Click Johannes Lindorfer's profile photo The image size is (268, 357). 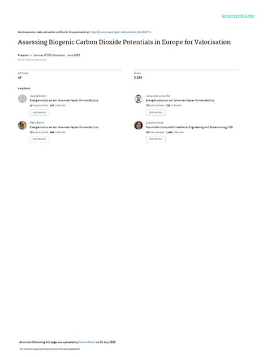click(x=139, y=99)
